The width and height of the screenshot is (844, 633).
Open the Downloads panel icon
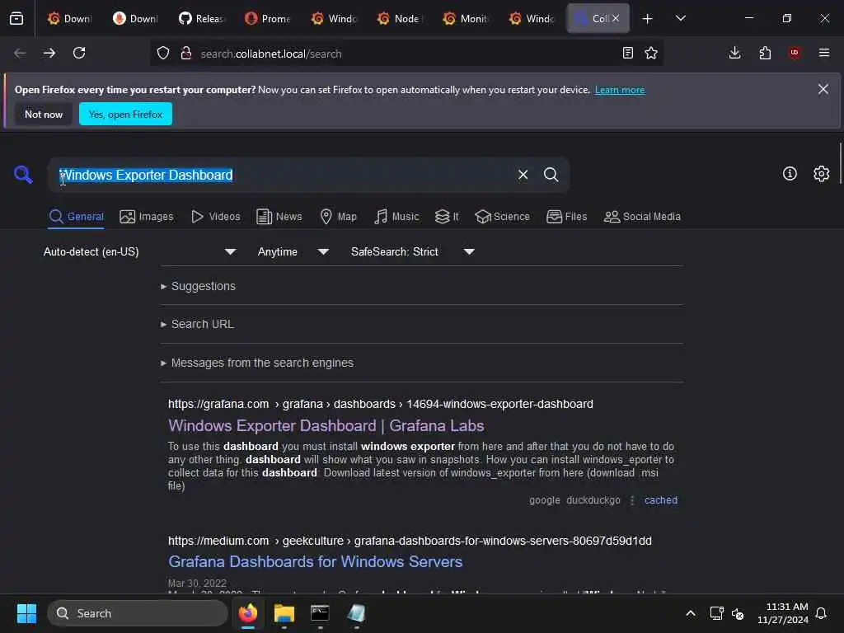(734, 53)
